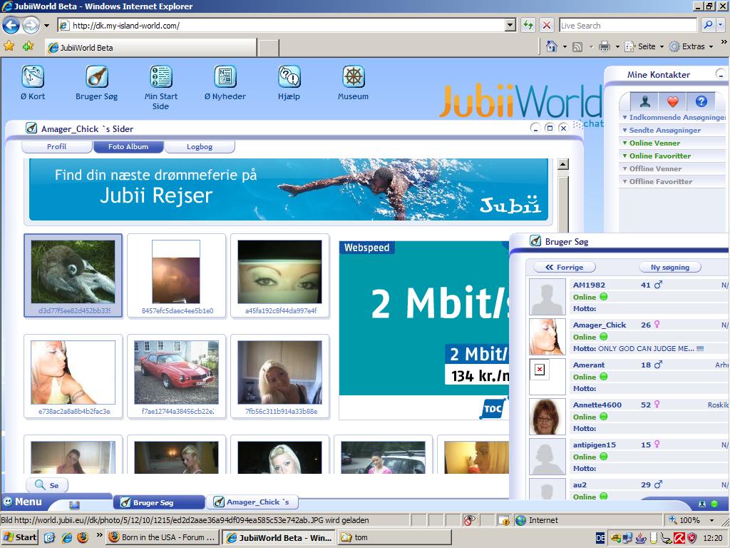730x548 pixels.
Task: Open the Ø Nyheder news icon
Action: pyautogui.click(x=225, y=76)
